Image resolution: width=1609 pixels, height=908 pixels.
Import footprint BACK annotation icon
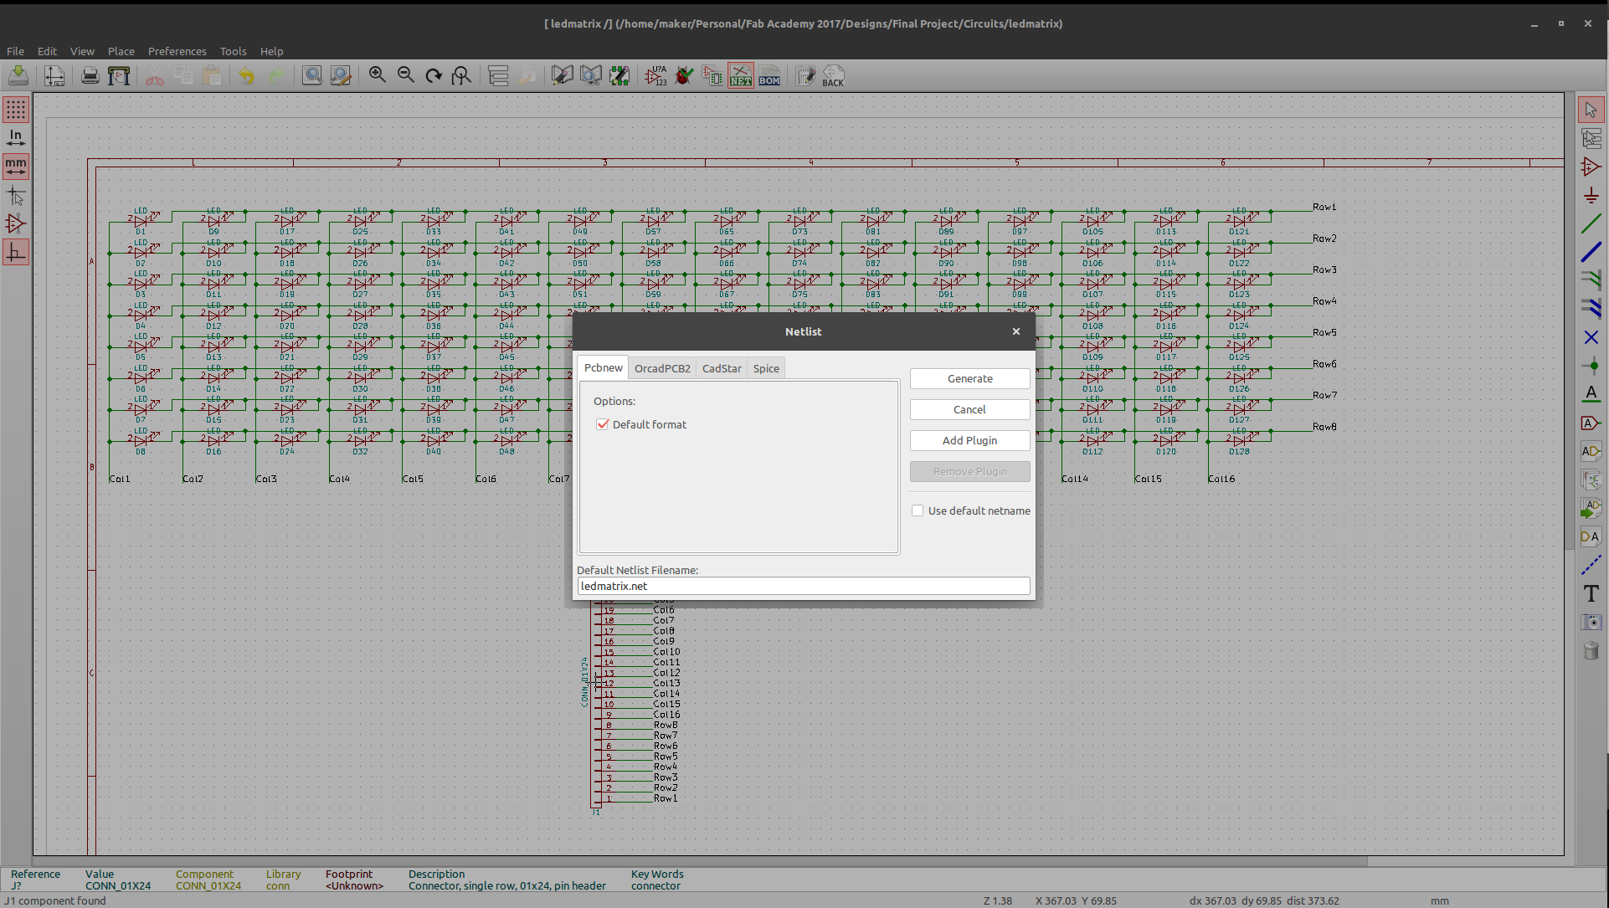834,76
